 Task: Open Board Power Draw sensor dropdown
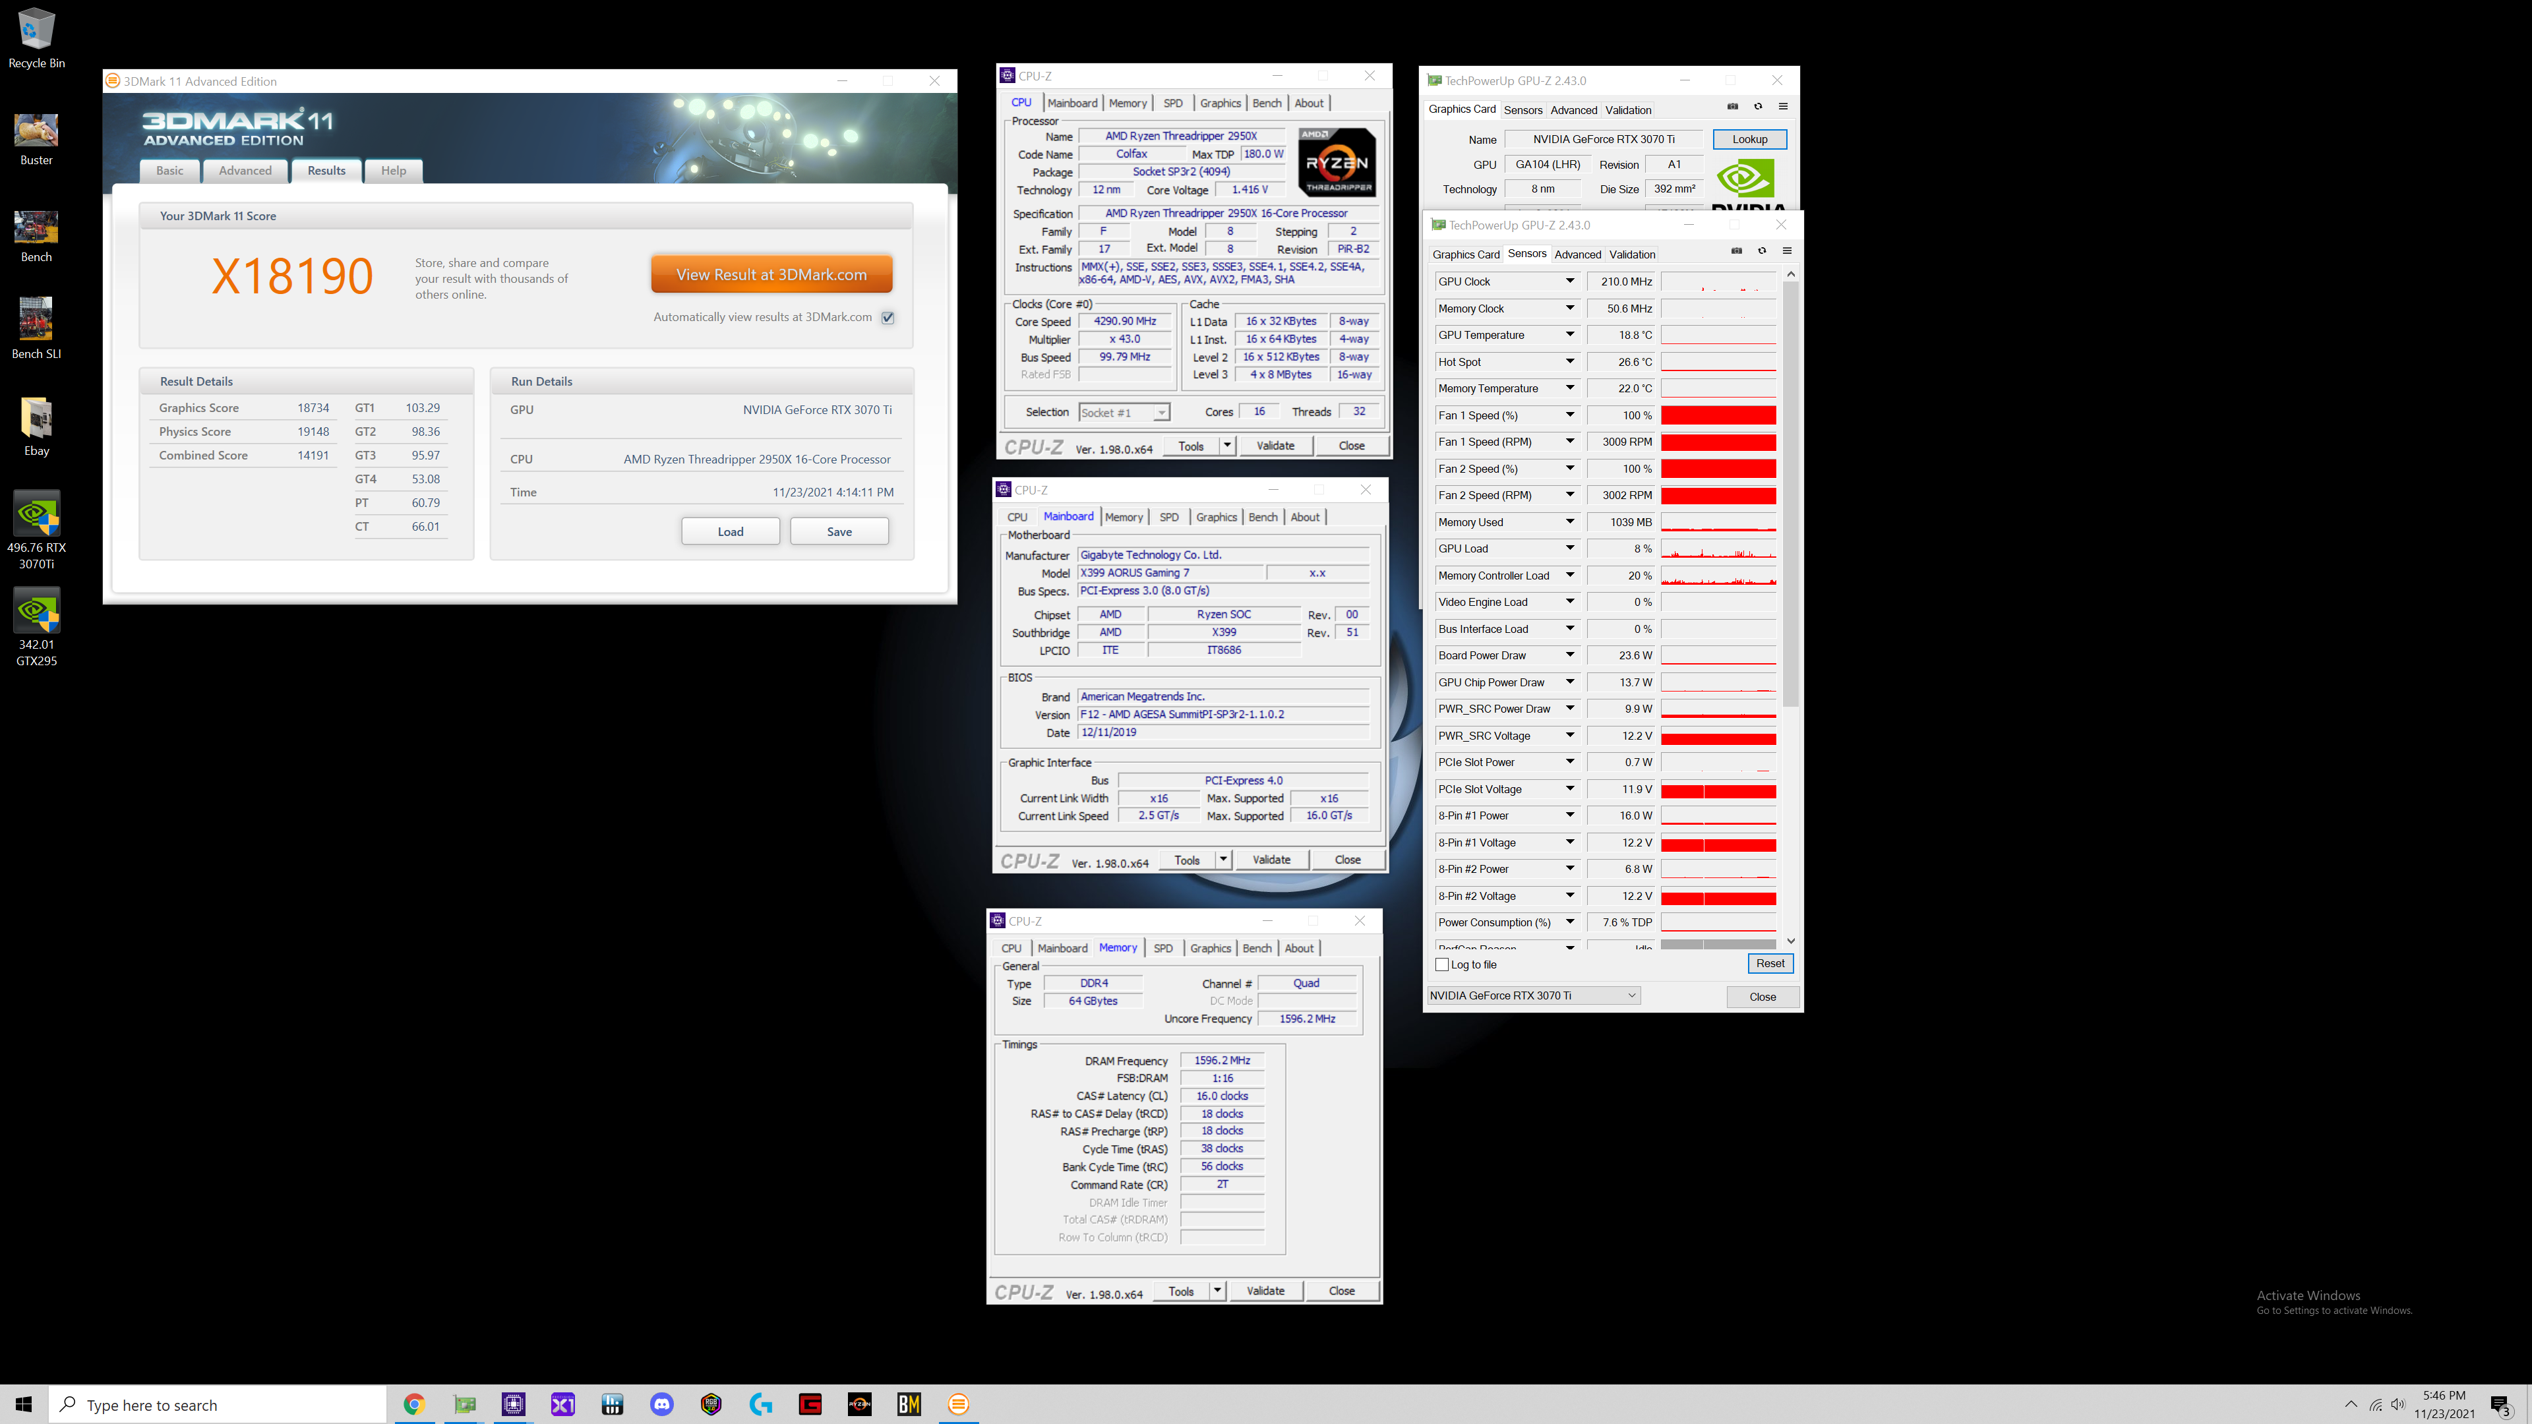pos(1570,655)
